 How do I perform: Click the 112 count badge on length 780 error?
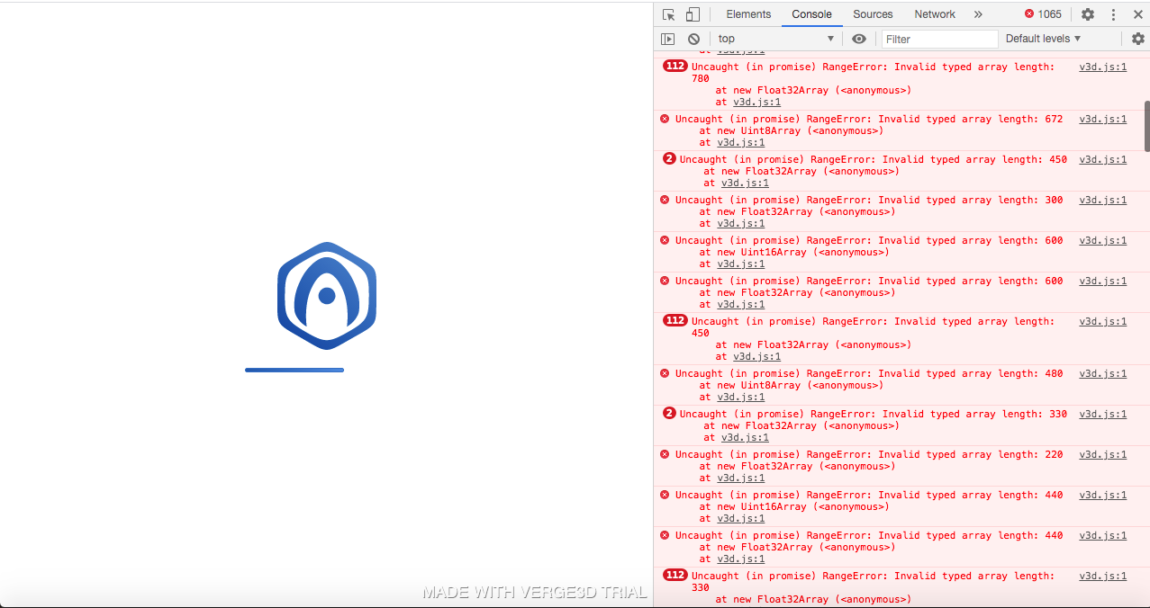[675, 66]
